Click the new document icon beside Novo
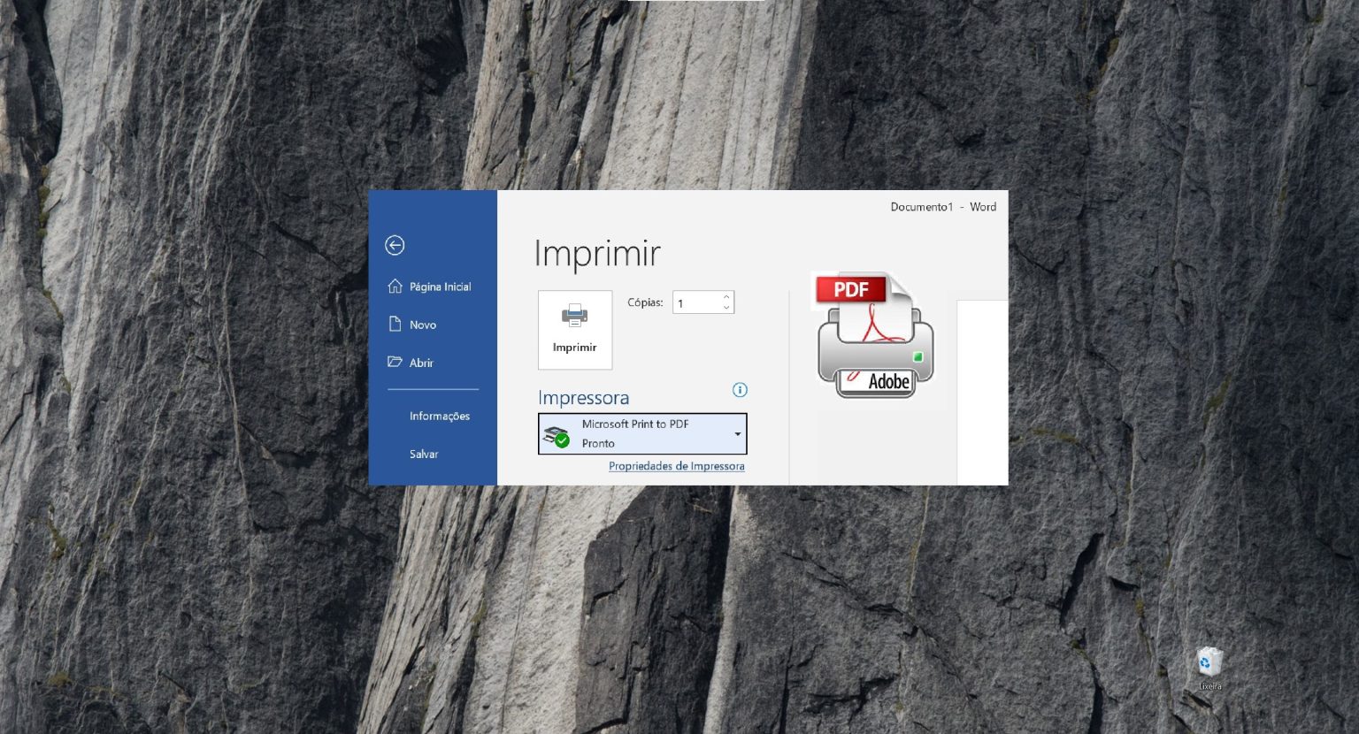Viewport: 1359px width, 734px height. [395, 324]
